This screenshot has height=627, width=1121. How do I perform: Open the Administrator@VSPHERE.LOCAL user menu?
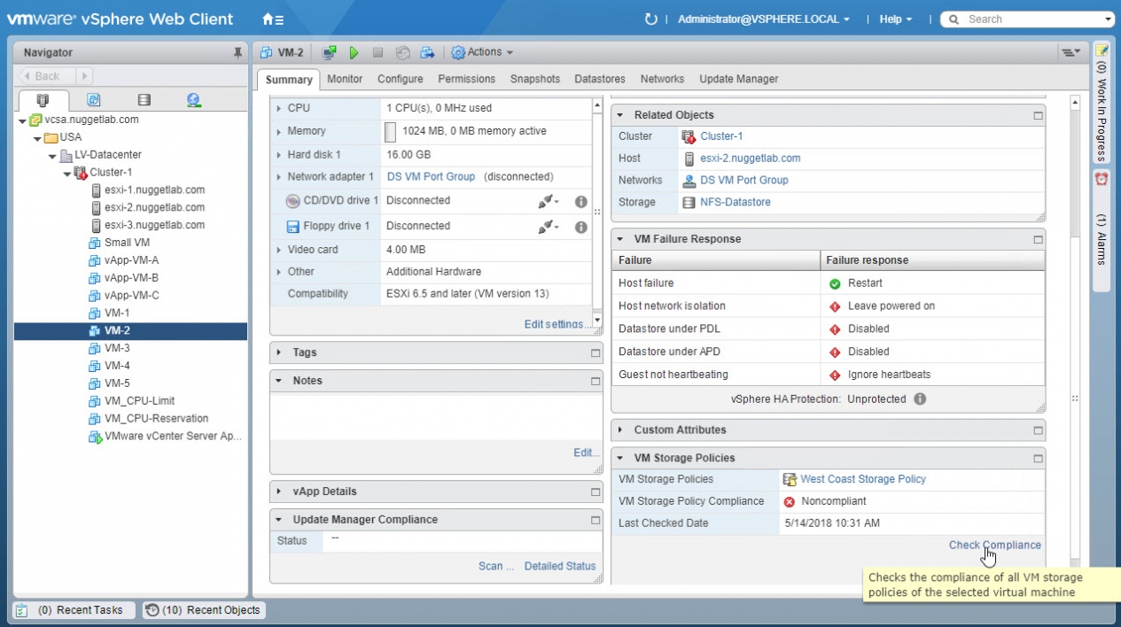tap(763, 19)
